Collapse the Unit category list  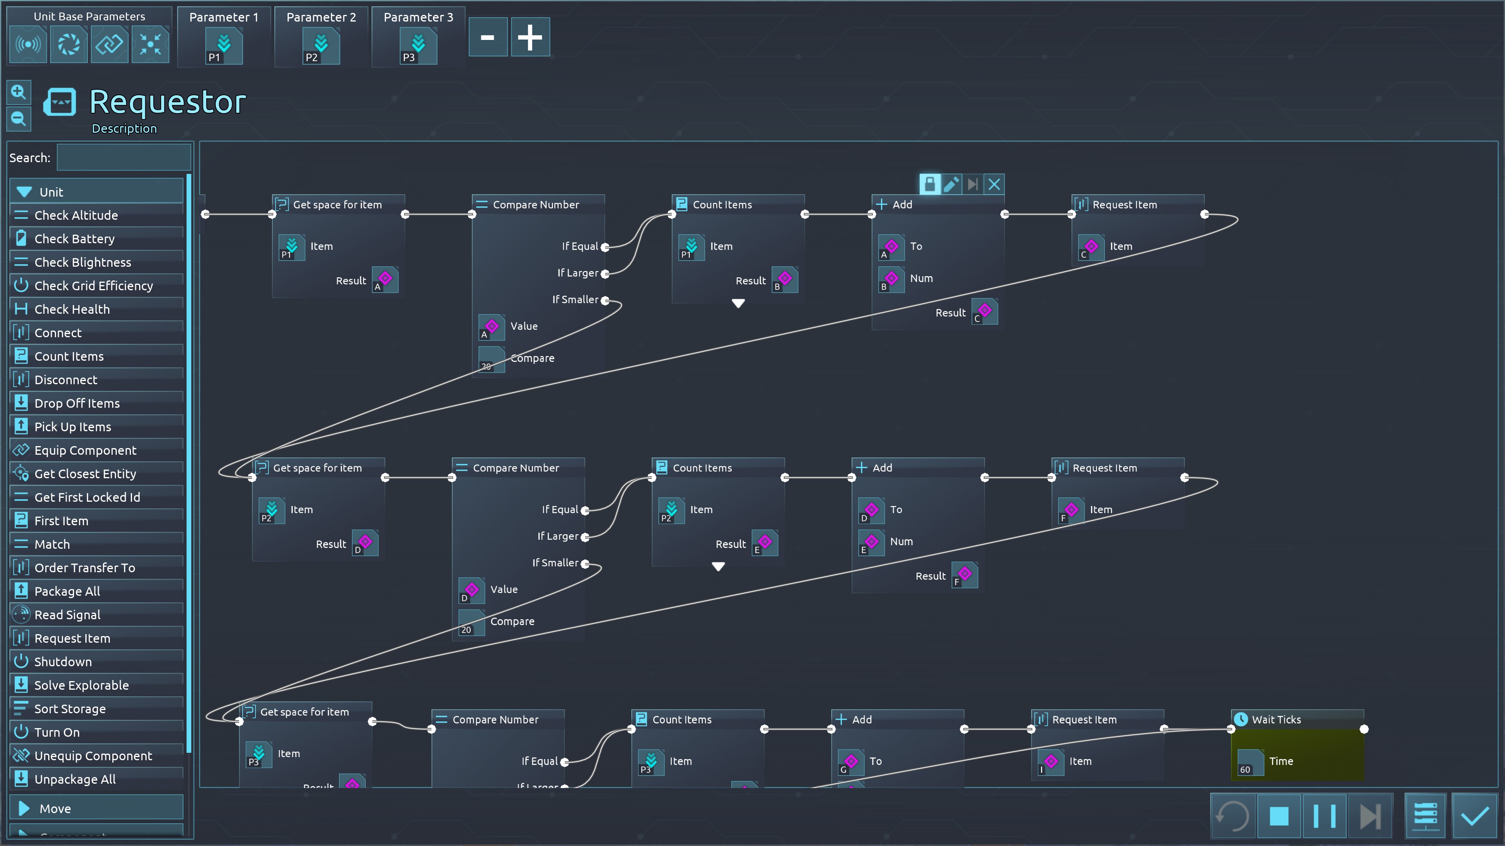tap(25, 192)
